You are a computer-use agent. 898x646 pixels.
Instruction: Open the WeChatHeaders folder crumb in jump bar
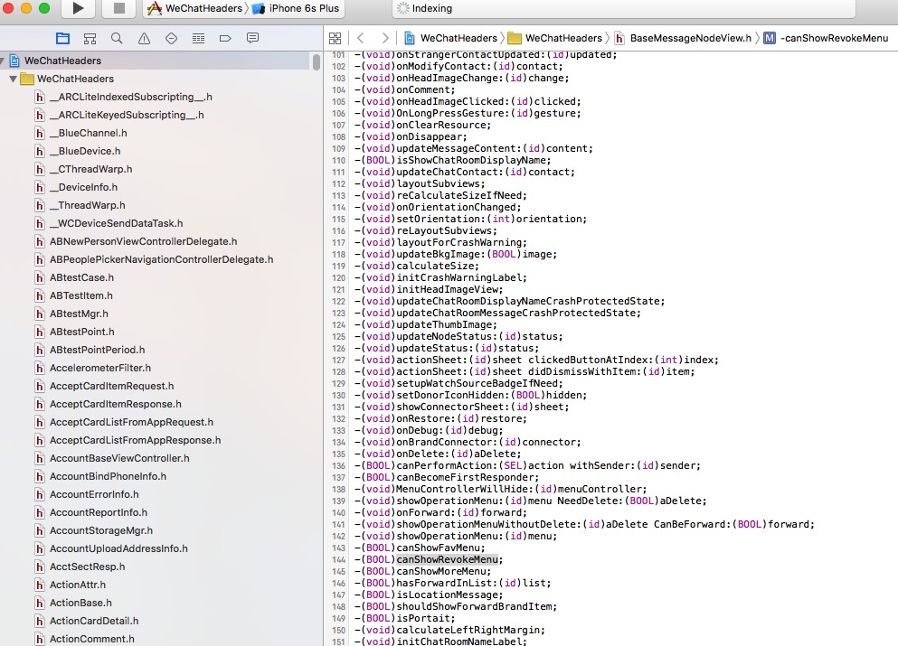[x=555, y=38]
